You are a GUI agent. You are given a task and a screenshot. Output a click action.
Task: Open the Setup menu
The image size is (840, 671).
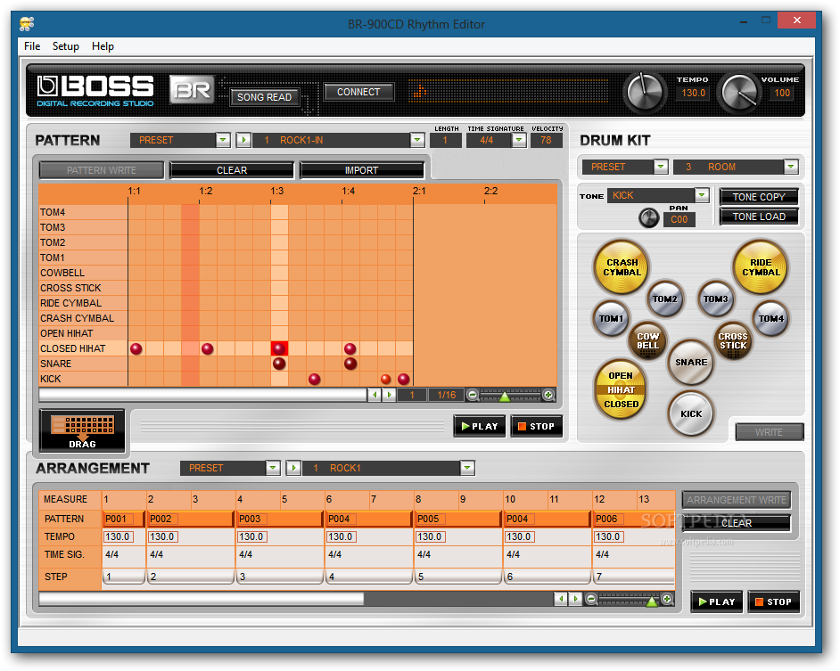click(x=66, y=46)
